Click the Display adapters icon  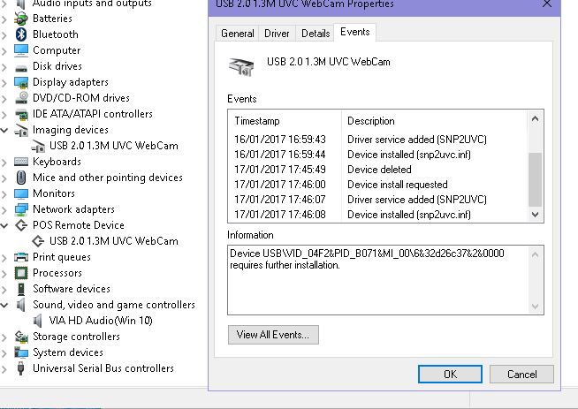(x=21, y=82)
